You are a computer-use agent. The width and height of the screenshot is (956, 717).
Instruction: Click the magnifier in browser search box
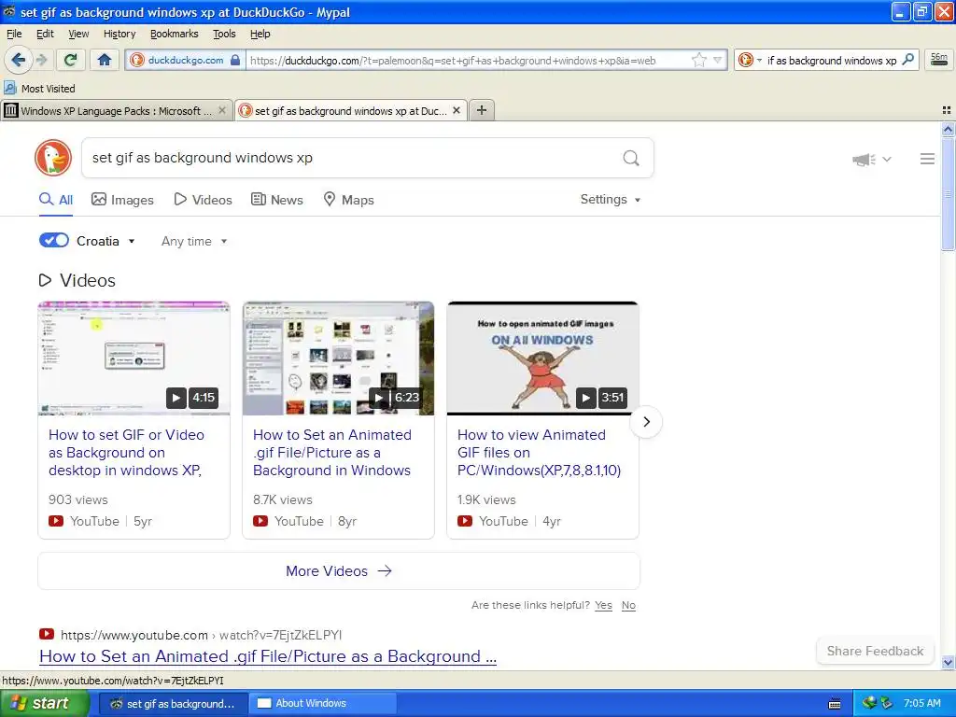tap(907, 60)
